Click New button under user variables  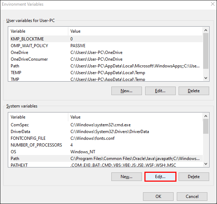[x=127, y=91]
